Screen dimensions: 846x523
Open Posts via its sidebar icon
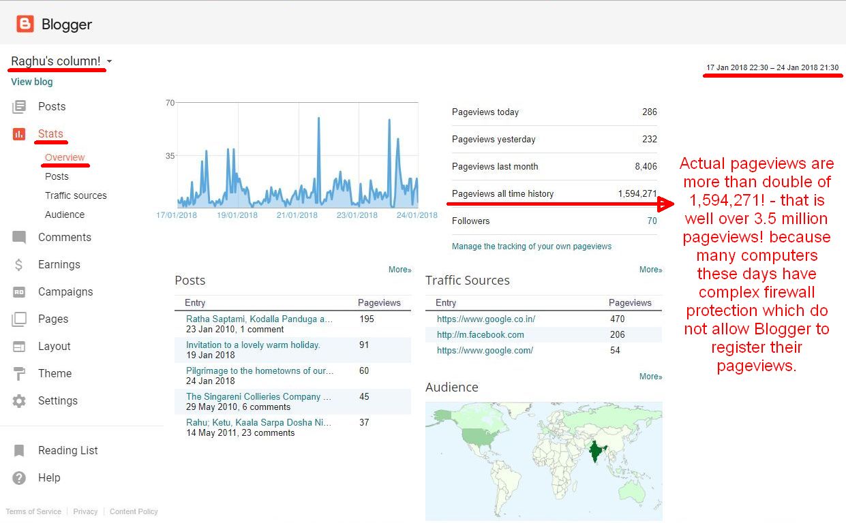click(x=19, y=107)
